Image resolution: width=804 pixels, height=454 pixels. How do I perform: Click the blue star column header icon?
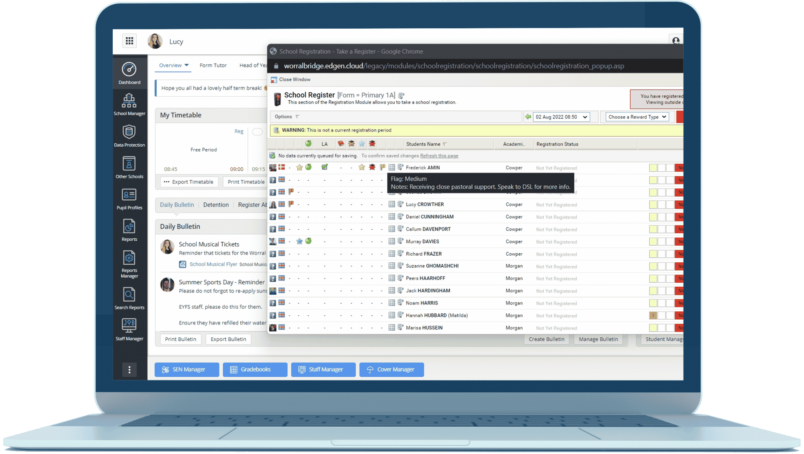(362, 144)
